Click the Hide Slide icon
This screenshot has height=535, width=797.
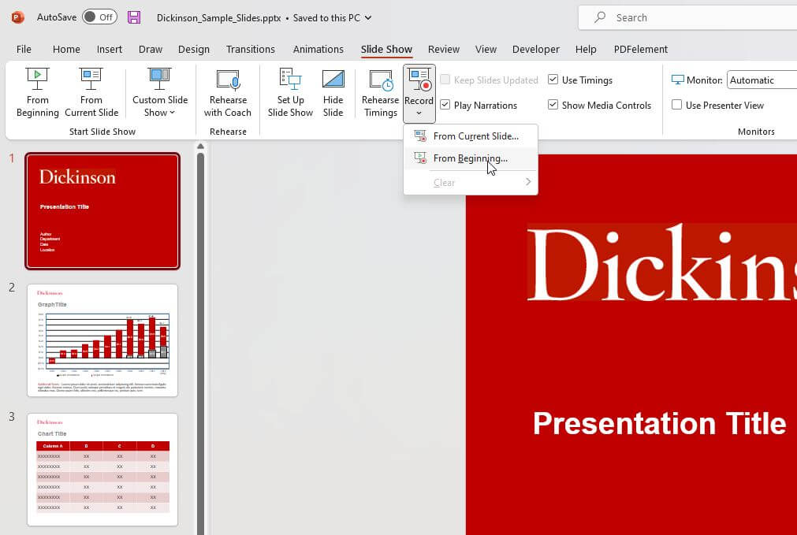coord(333,80)
